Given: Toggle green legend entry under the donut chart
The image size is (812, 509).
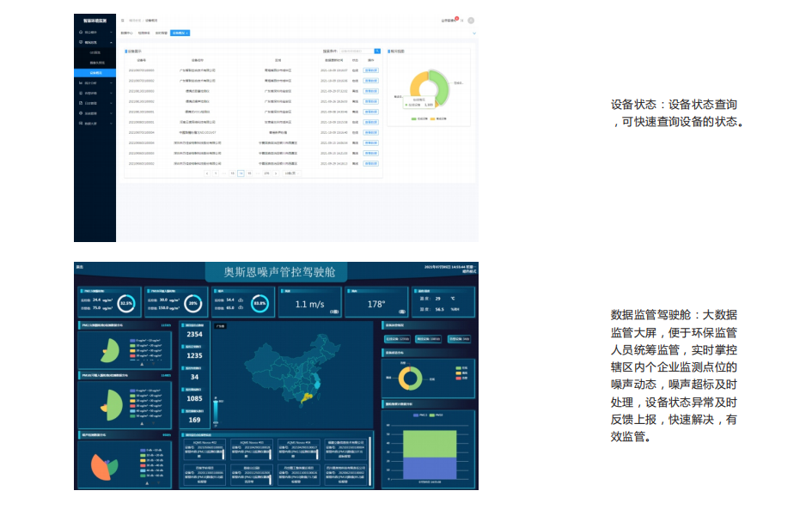Looking at the screenshot, I should point(419,119).
